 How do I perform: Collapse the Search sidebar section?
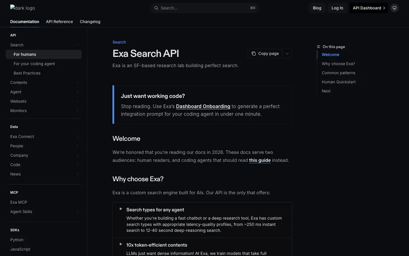77,45
